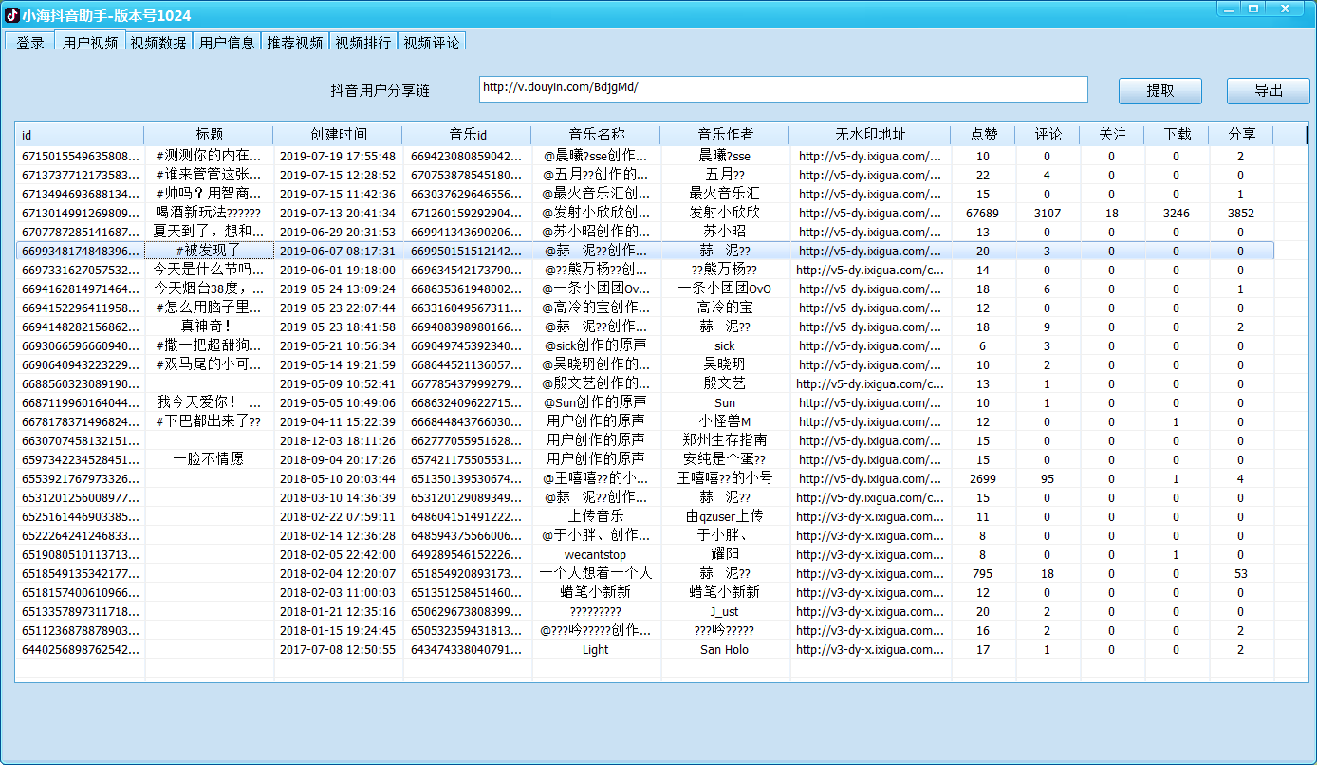This screenshot has width=1317, height=765.
Task: Click date cell 2018-12-03 18:11:26
Action: [x=339, y=440]
